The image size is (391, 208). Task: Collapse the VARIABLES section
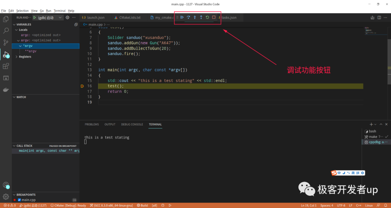pos(14,25)
